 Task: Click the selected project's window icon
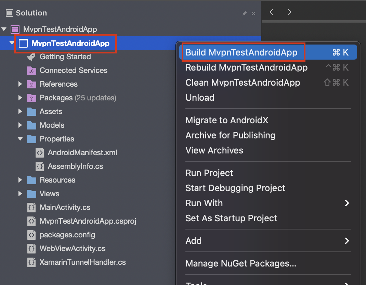[23, 43]
